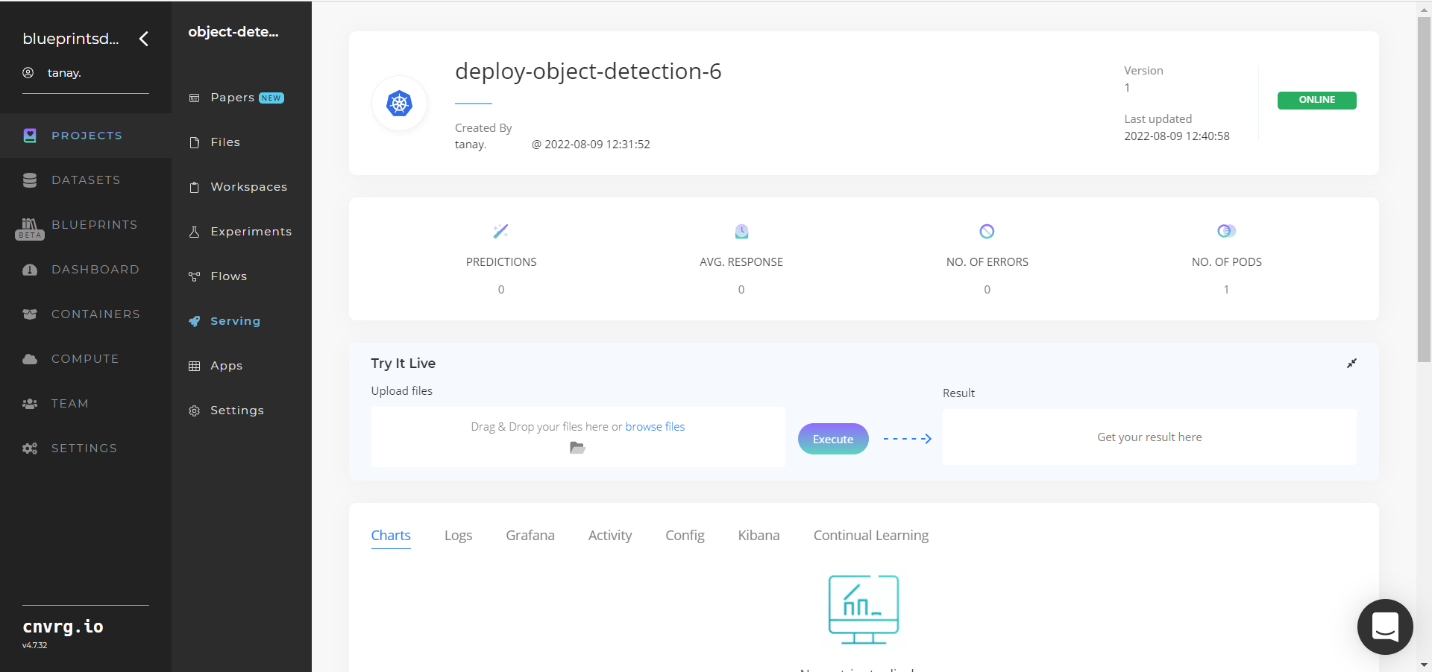The image size is (1432, 672).
Task: Click the Apps grid icon
Action: (x=195, y=366)
